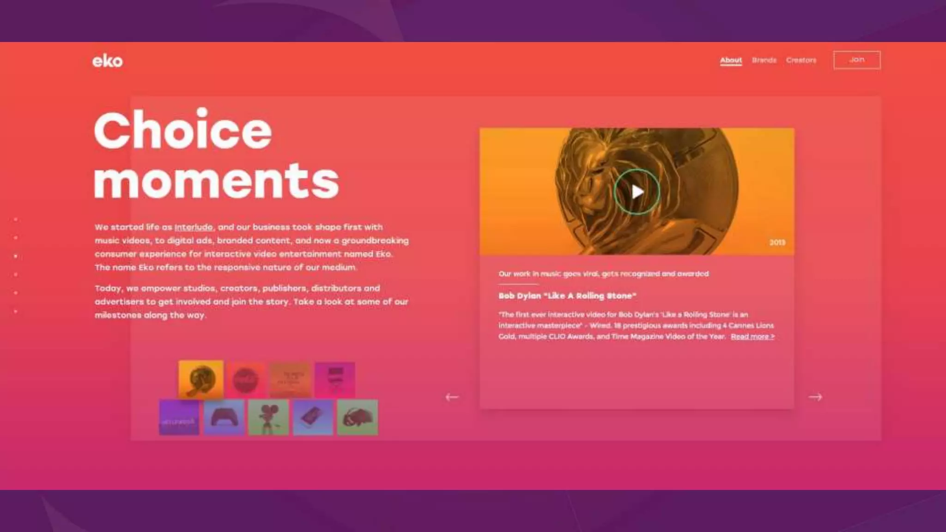
Task: Open the eko logo homepage link
Action: click(108, 61)
